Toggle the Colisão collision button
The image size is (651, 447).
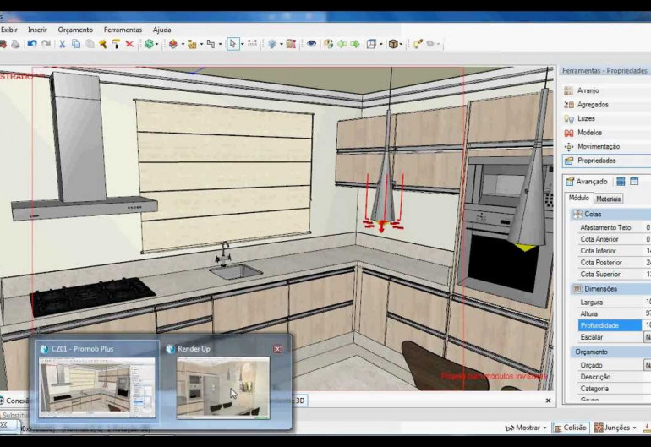(x=571, y=428)
